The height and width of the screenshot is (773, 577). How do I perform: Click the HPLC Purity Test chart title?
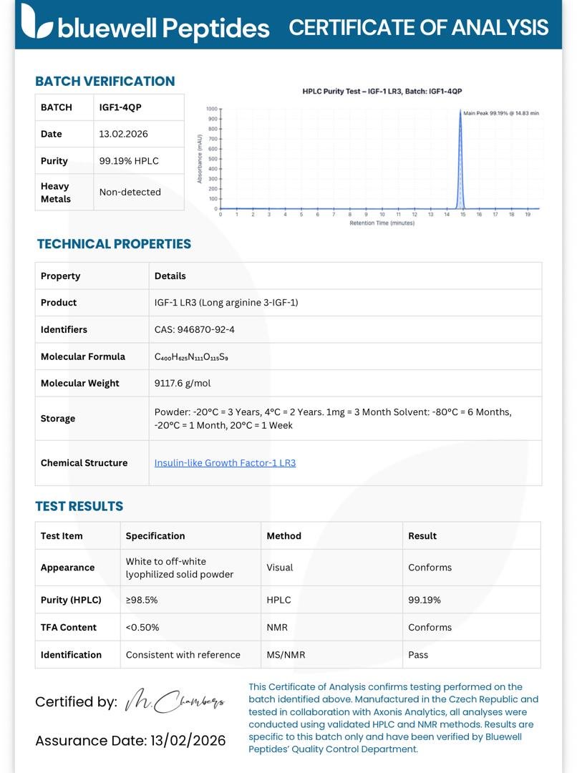pos(382,91)
